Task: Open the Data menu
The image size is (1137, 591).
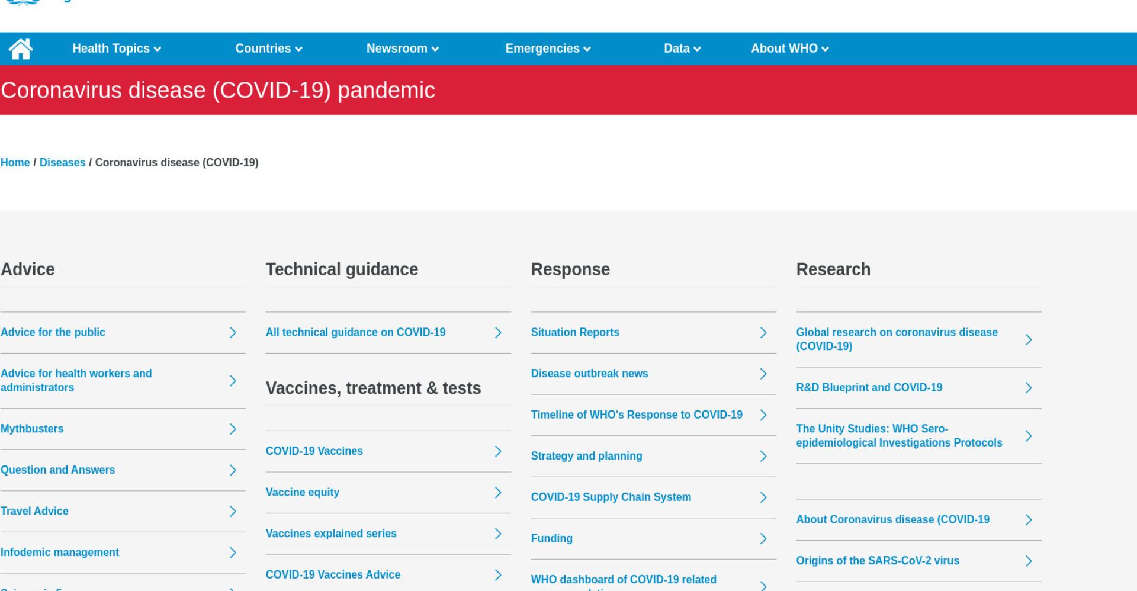Action: 682,49
